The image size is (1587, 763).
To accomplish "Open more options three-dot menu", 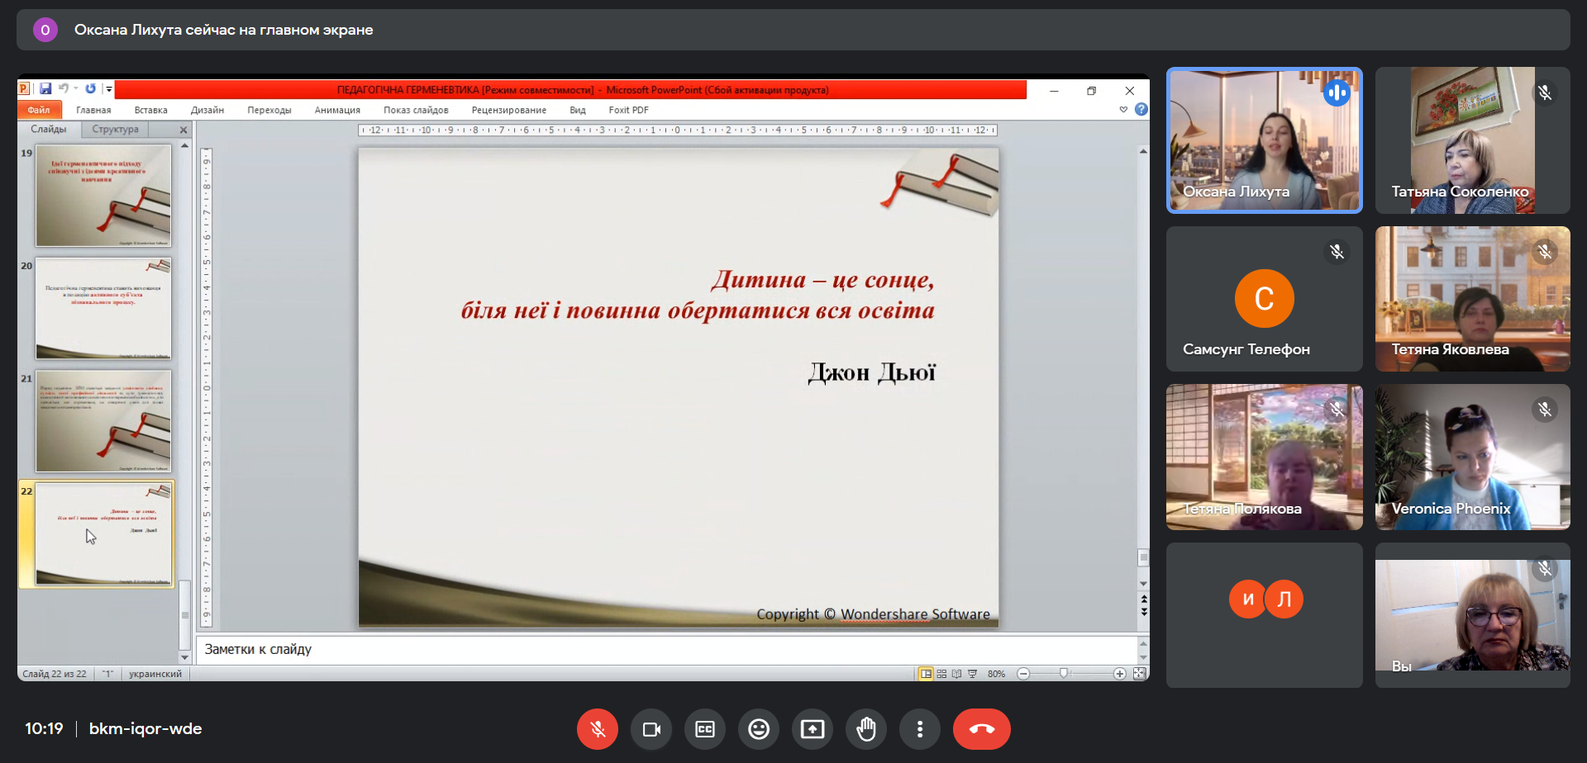I will click(x=920, y=729).
